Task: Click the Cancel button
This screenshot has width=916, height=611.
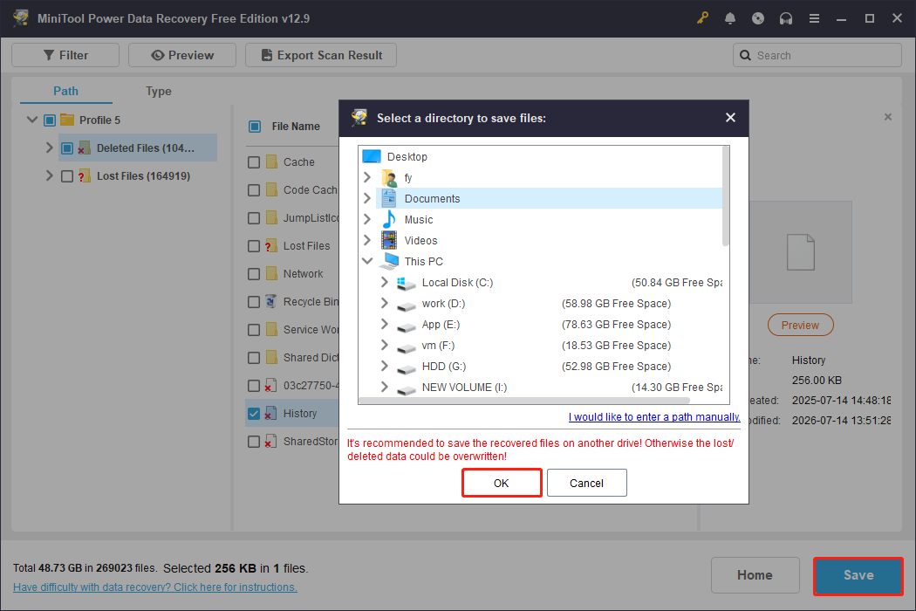Action: (586, 483)
